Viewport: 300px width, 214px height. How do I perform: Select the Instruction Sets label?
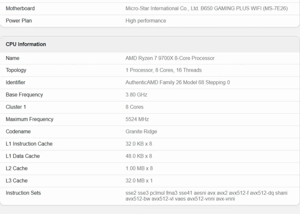(23, 193)
